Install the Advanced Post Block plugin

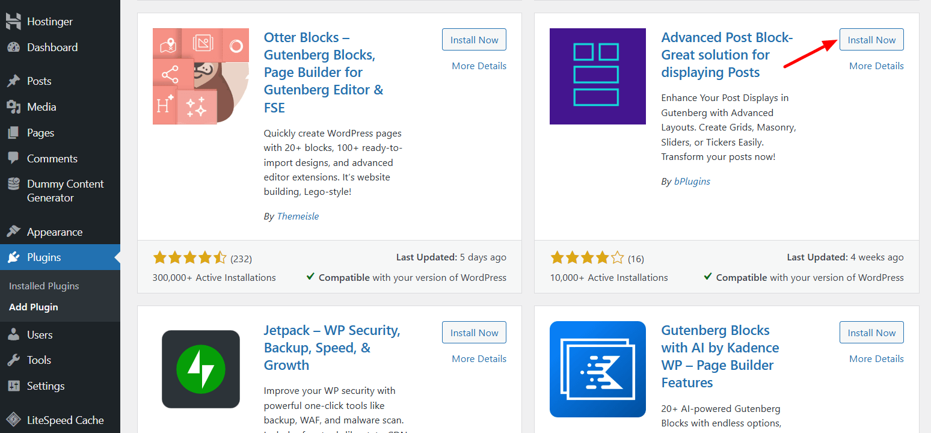click(x=871, y=39)
